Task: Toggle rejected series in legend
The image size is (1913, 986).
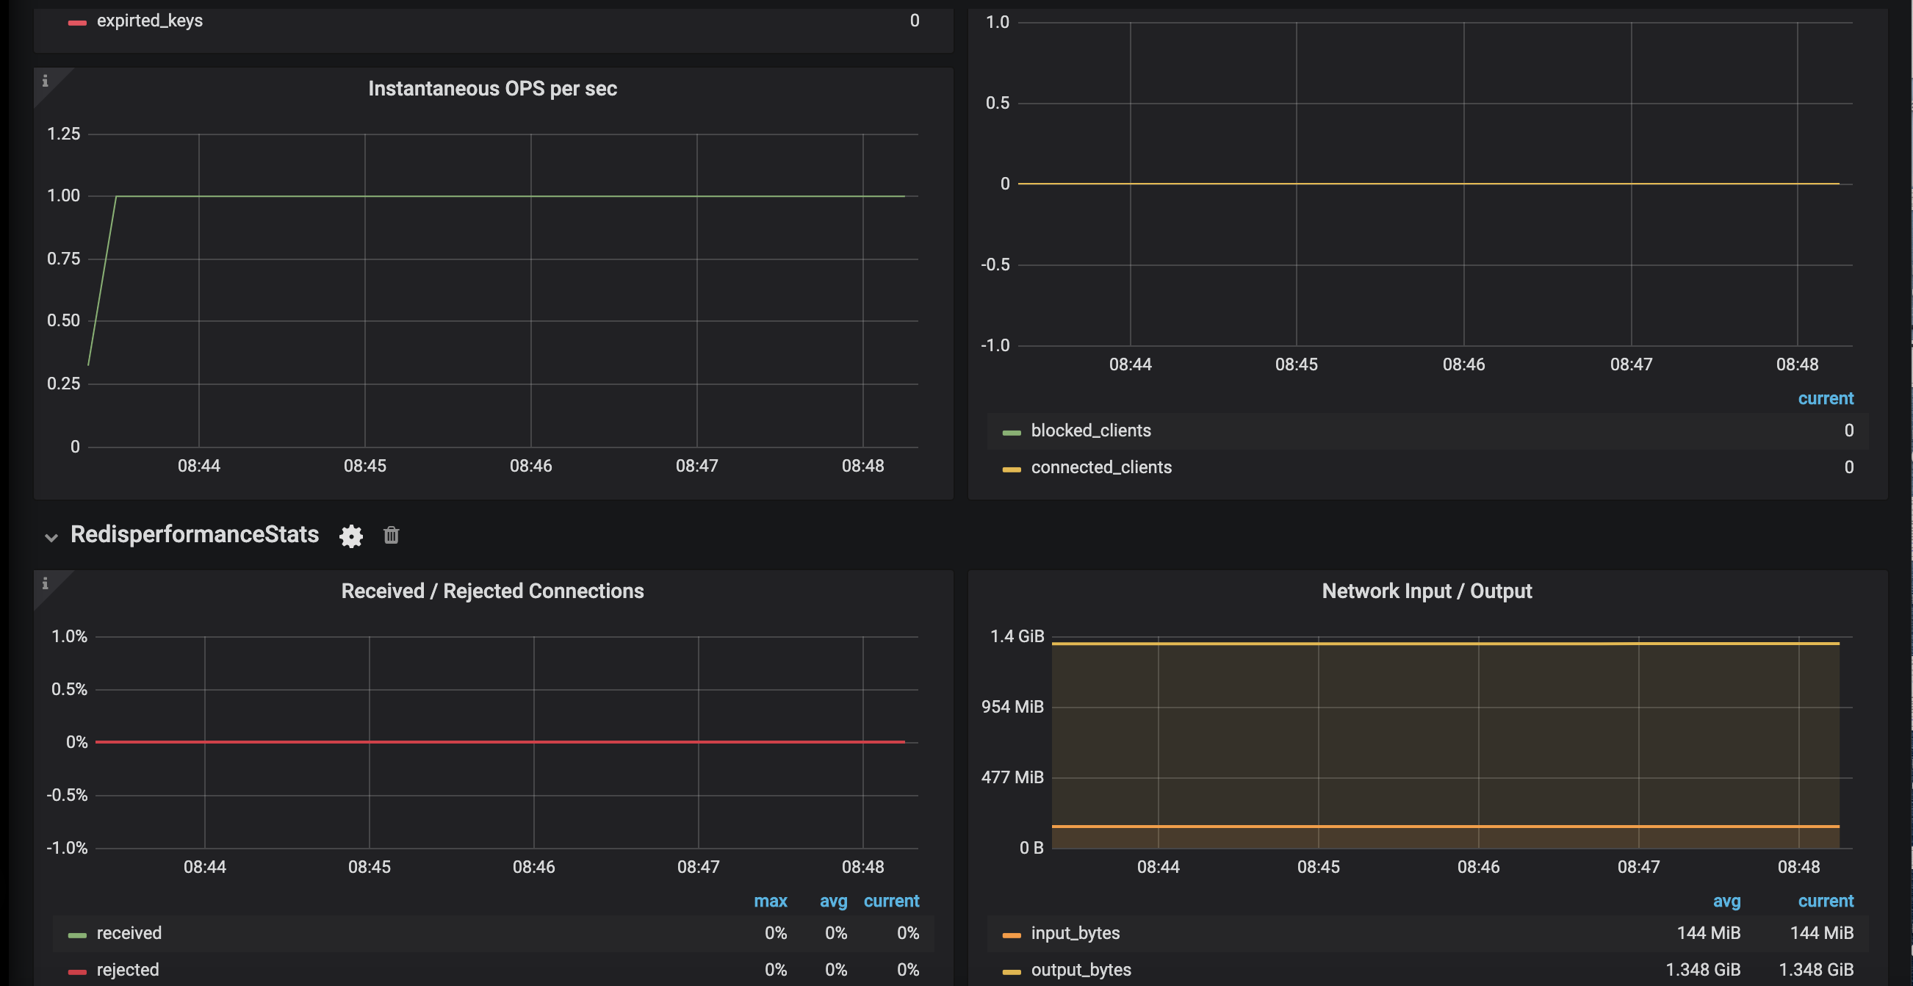Action: coord(128,970)
